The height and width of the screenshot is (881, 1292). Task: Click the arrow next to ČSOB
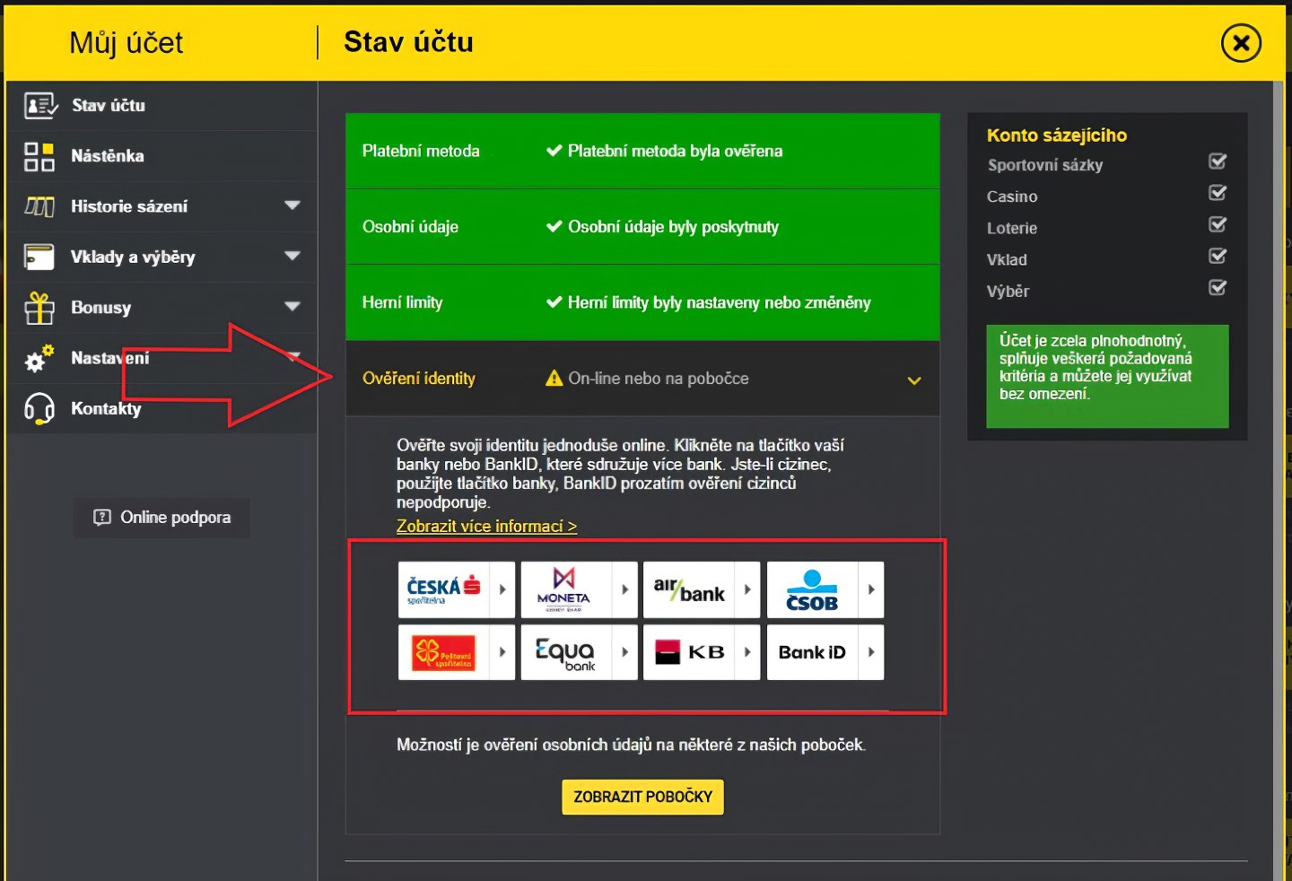click(871, 589)
